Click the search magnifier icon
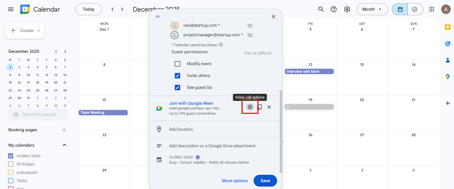 tap(321, 9)
